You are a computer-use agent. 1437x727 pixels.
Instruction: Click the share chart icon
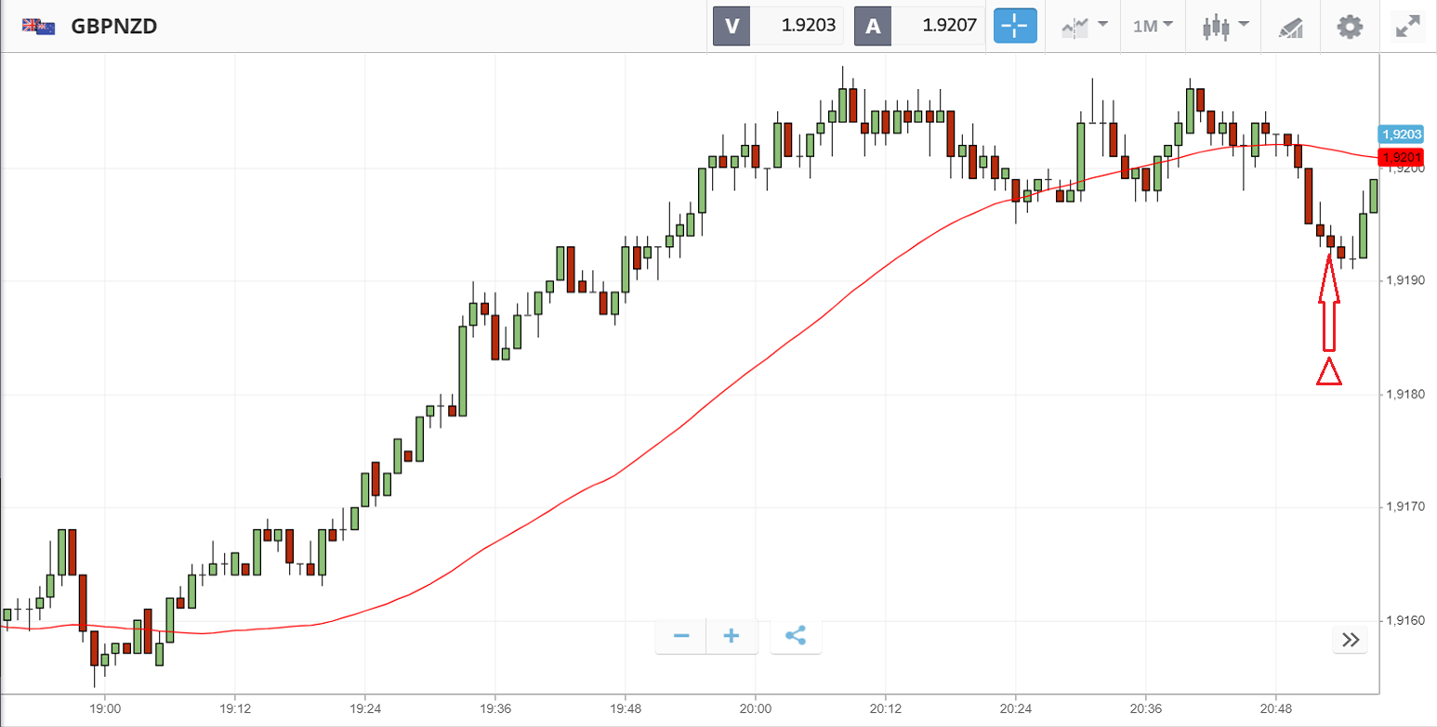click(x=796, y=636)
